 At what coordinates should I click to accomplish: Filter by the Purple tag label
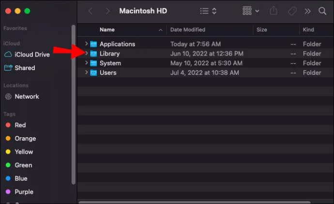pyautogui.click(x=24, y=192)
